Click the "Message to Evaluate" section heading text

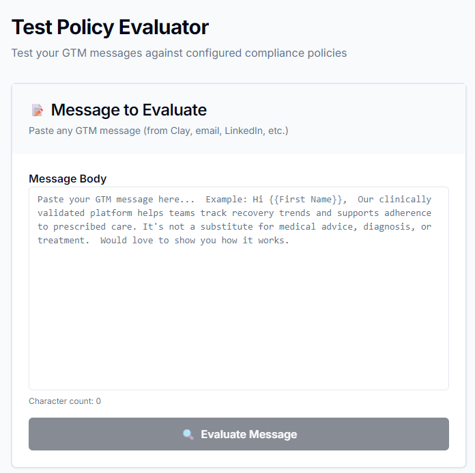point(128,110)
